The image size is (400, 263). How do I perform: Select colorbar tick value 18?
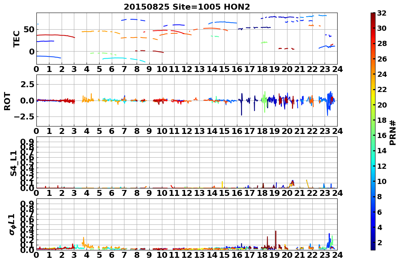(x=382, y=120)
